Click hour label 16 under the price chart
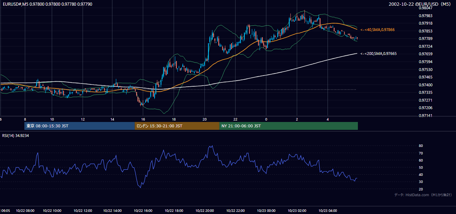 tap(143, 119)
